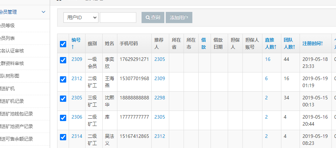
Task: Select phone number 18888888888
Action: pyautogui.click(x=134, y=98)
